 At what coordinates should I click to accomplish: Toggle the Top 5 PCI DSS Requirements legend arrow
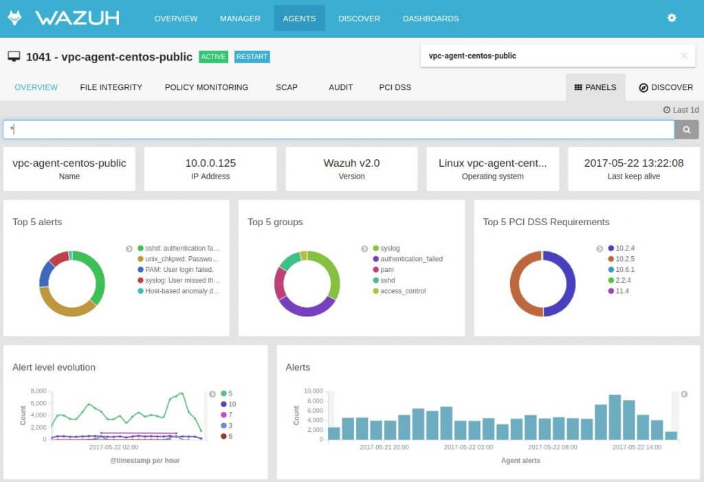599,249
